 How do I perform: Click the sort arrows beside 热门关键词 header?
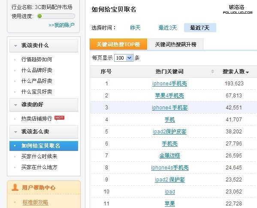pos(212,72)
